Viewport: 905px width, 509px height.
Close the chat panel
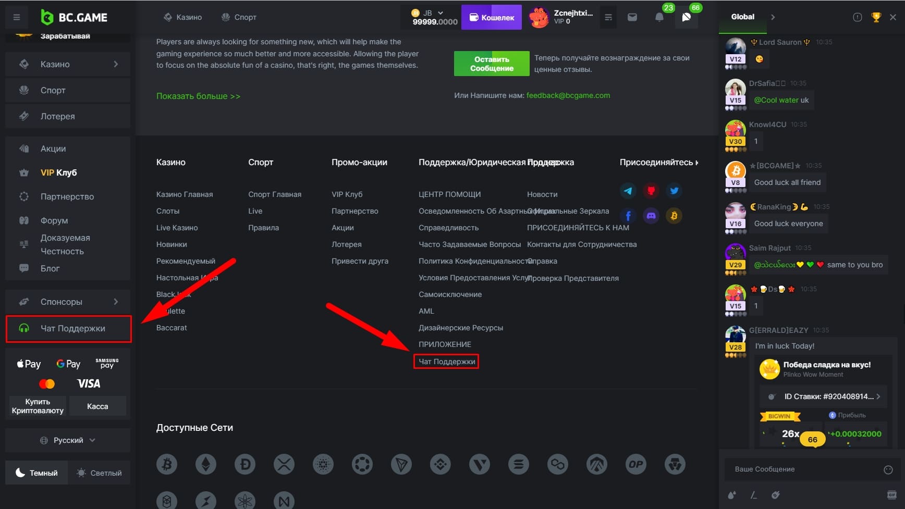click(893, 17)
